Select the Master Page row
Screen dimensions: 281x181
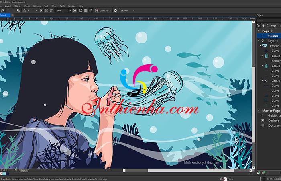click(269, 111)
